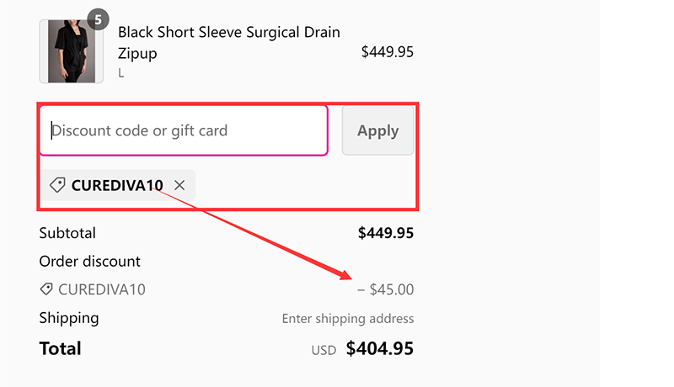This screenshot has width=674, height=387.
Task: Select the CUREDIVA10 applied code chip label
Action: [117, 185]
